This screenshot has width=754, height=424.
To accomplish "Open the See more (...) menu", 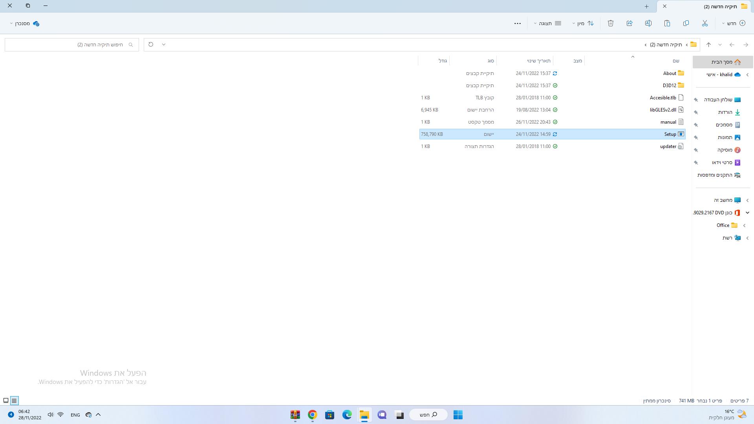I will 518,24.
